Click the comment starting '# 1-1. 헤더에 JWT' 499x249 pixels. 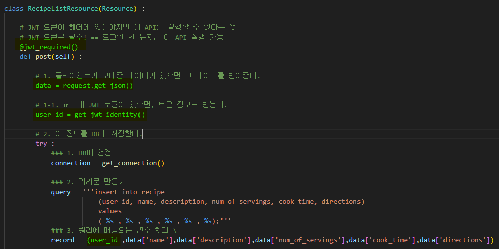[131, 105]
